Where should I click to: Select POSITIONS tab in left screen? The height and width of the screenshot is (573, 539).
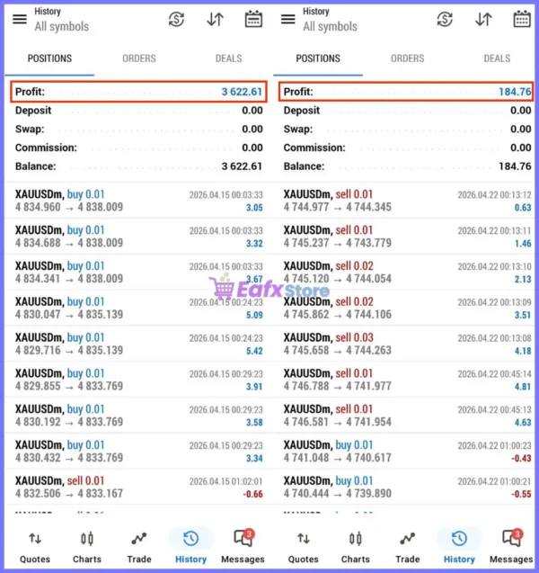click(x=49, y=58)
